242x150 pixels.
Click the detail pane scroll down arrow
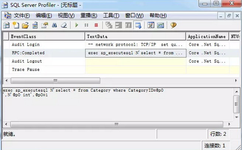236,117
